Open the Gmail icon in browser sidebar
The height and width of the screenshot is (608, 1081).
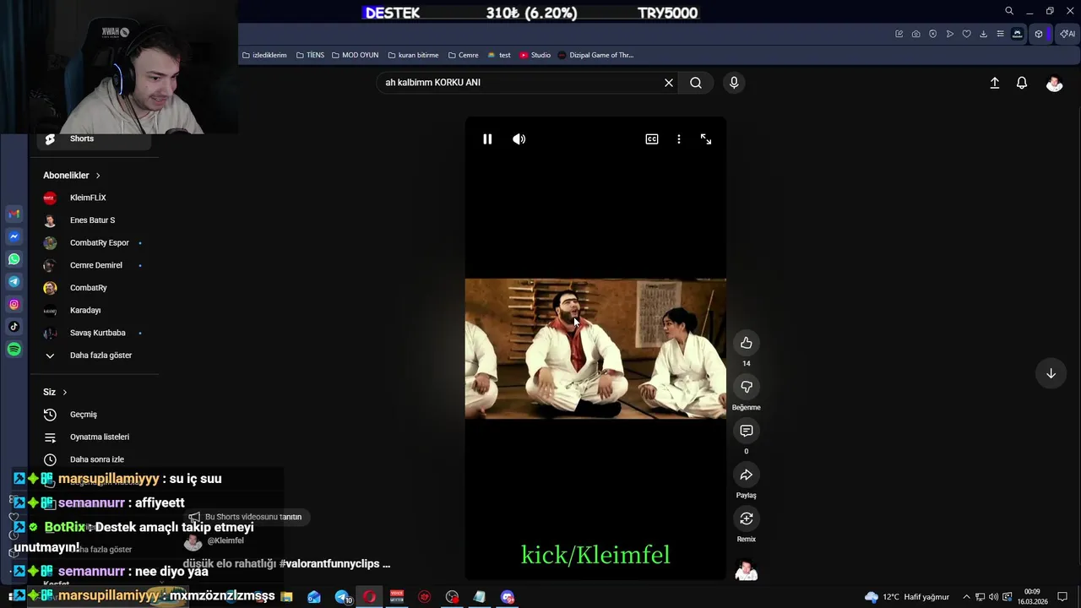(x=14, y=214)
